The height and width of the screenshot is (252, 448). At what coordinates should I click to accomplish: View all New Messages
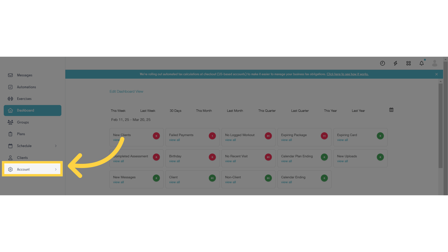click(118, 182)
